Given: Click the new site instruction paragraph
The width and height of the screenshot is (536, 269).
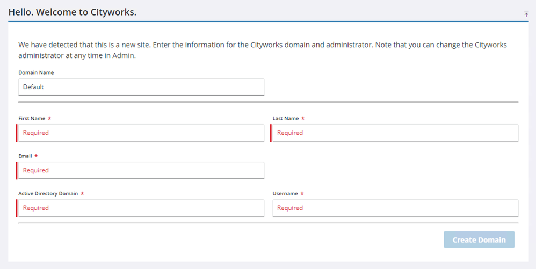Looking at the screenshot, I should click(262, 50).
